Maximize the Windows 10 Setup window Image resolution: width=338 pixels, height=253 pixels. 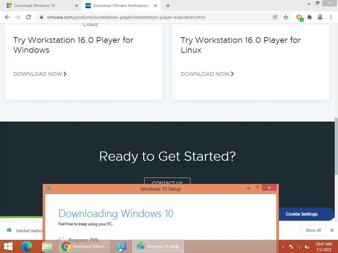[x=257, y=187]
